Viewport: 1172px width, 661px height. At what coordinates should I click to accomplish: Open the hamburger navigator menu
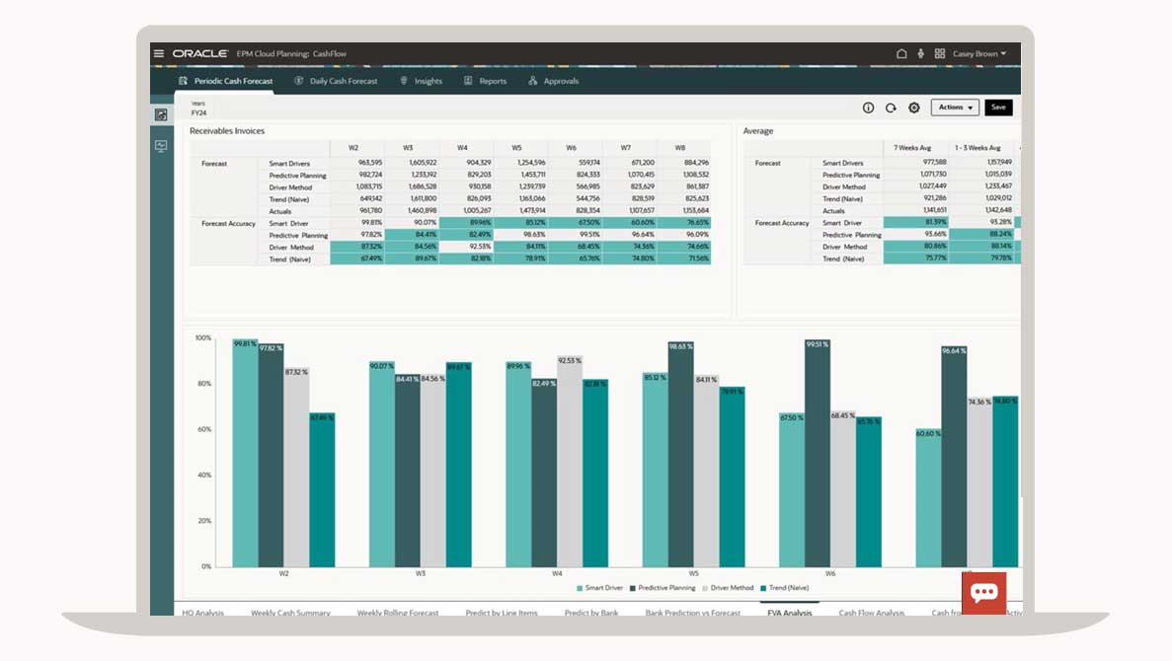(x=159, y=53)
